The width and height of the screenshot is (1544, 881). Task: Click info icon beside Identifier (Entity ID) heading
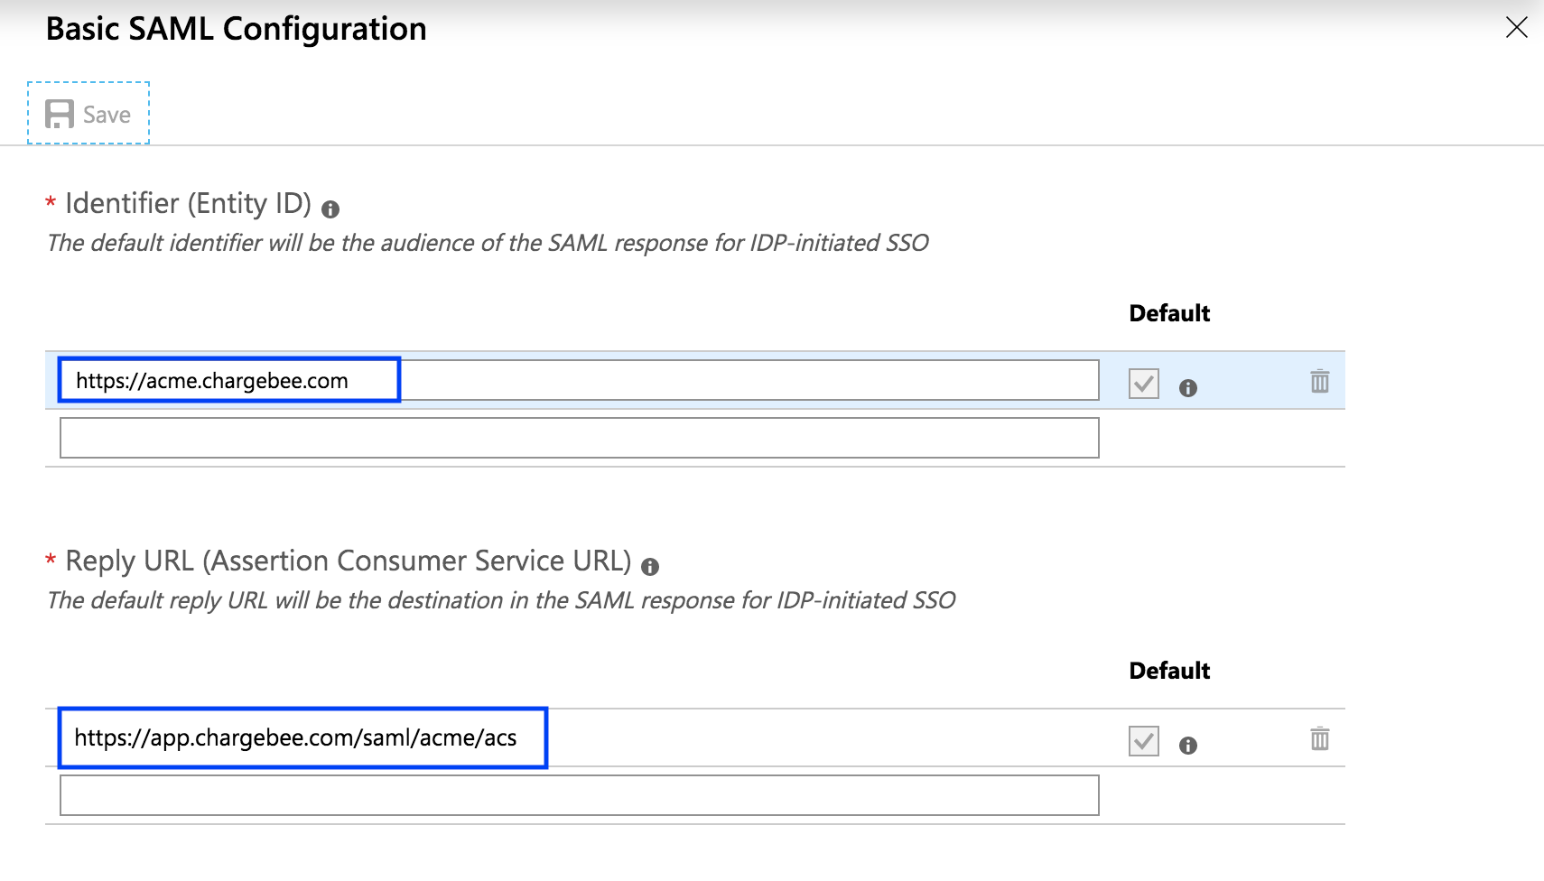click(330, 209)
